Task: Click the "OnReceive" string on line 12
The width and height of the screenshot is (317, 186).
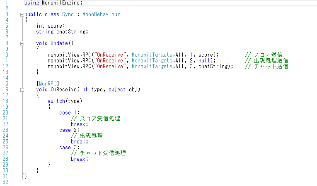Action: click(x=110, y=67)
